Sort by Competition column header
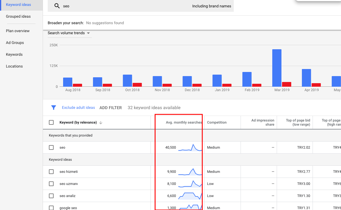The image size is (341, 210). pyautogui.click(x=217, y=122)
